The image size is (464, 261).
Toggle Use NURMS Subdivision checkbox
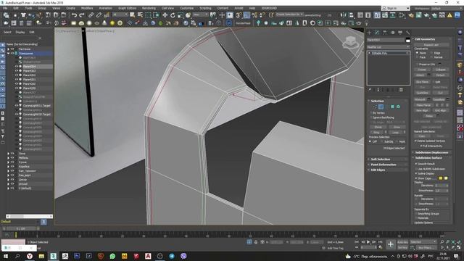(415, 169)
